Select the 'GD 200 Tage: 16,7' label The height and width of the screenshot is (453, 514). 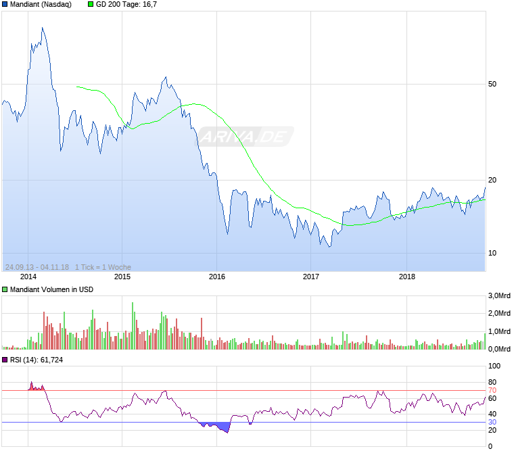pyautogui.click(x=126, y=4)
